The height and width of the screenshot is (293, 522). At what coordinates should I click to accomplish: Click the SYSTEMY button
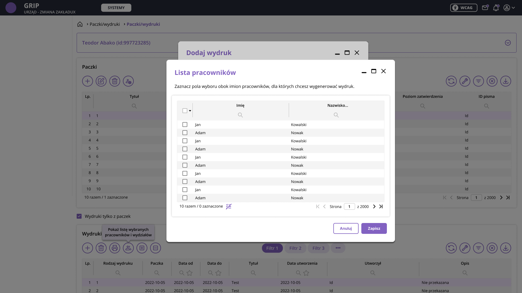click(116, 8)
